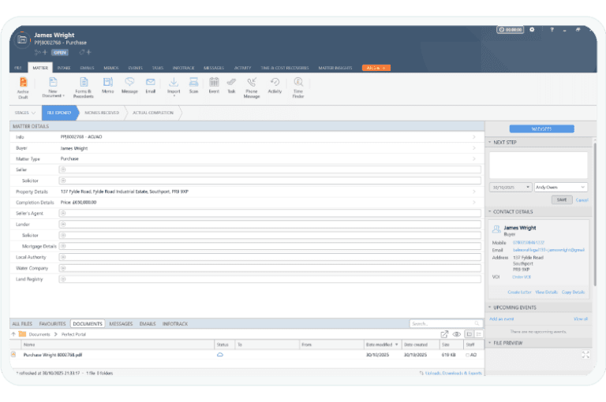Toggle the eye preview icon in documents
606x402 pixels.
pos(455,334)
